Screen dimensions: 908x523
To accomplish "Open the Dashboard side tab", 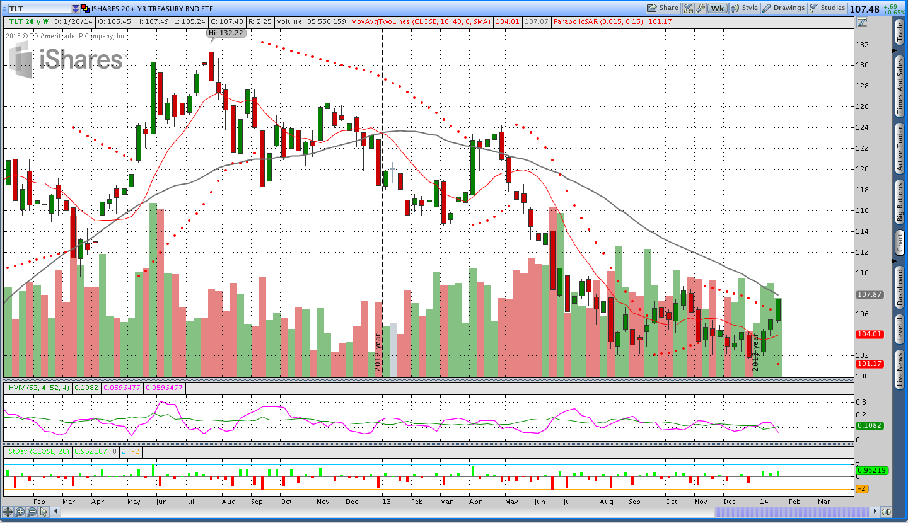I will pyautogui.click(x=900, y=287).
